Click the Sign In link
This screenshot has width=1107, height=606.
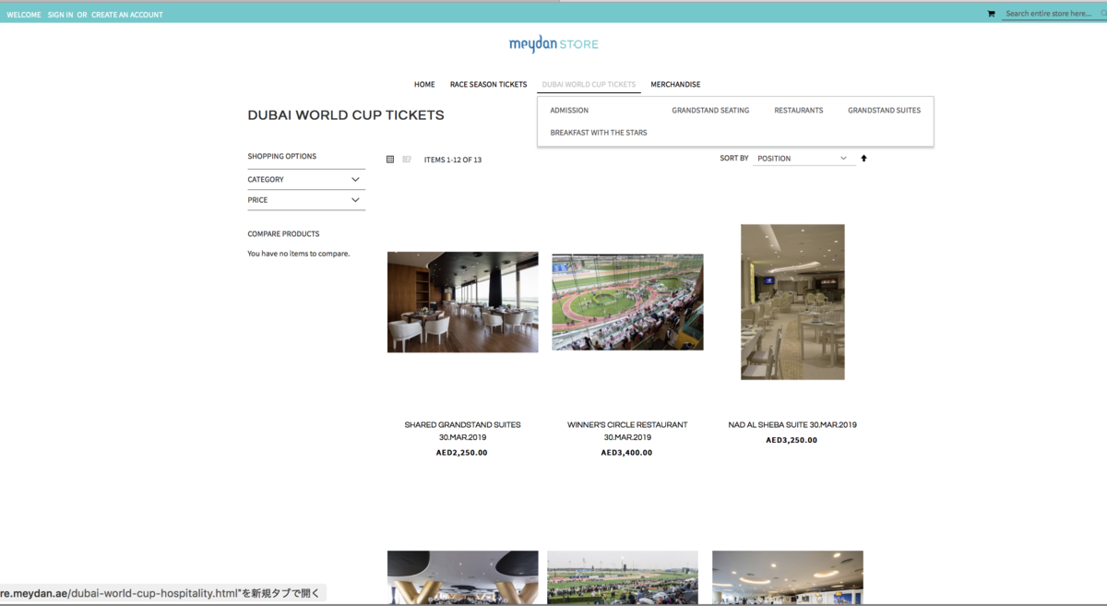coord(60,15)
